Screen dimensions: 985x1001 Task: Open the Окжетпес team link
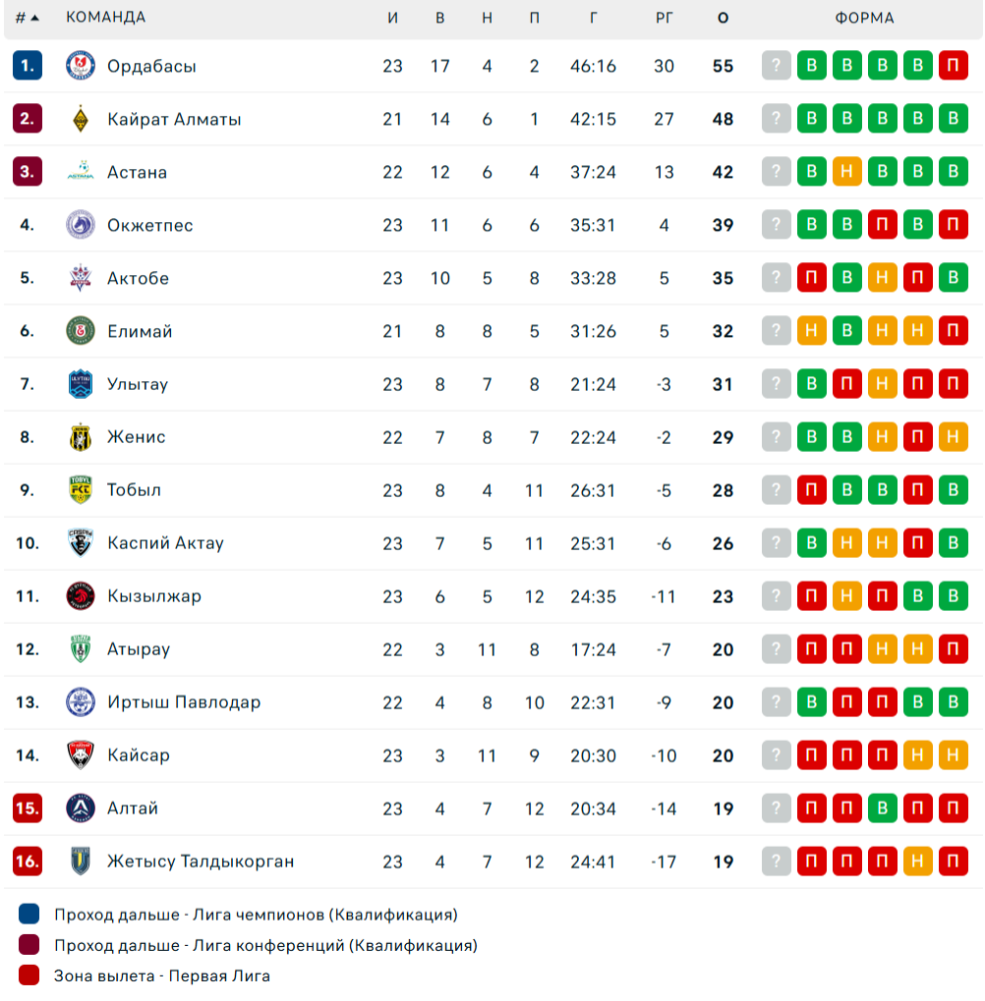coord(150,225)
